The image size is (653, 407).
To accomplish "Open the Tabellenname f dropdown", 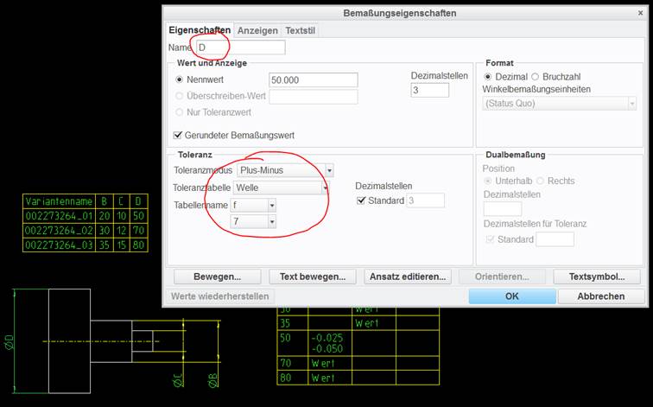I will point(253,206).
